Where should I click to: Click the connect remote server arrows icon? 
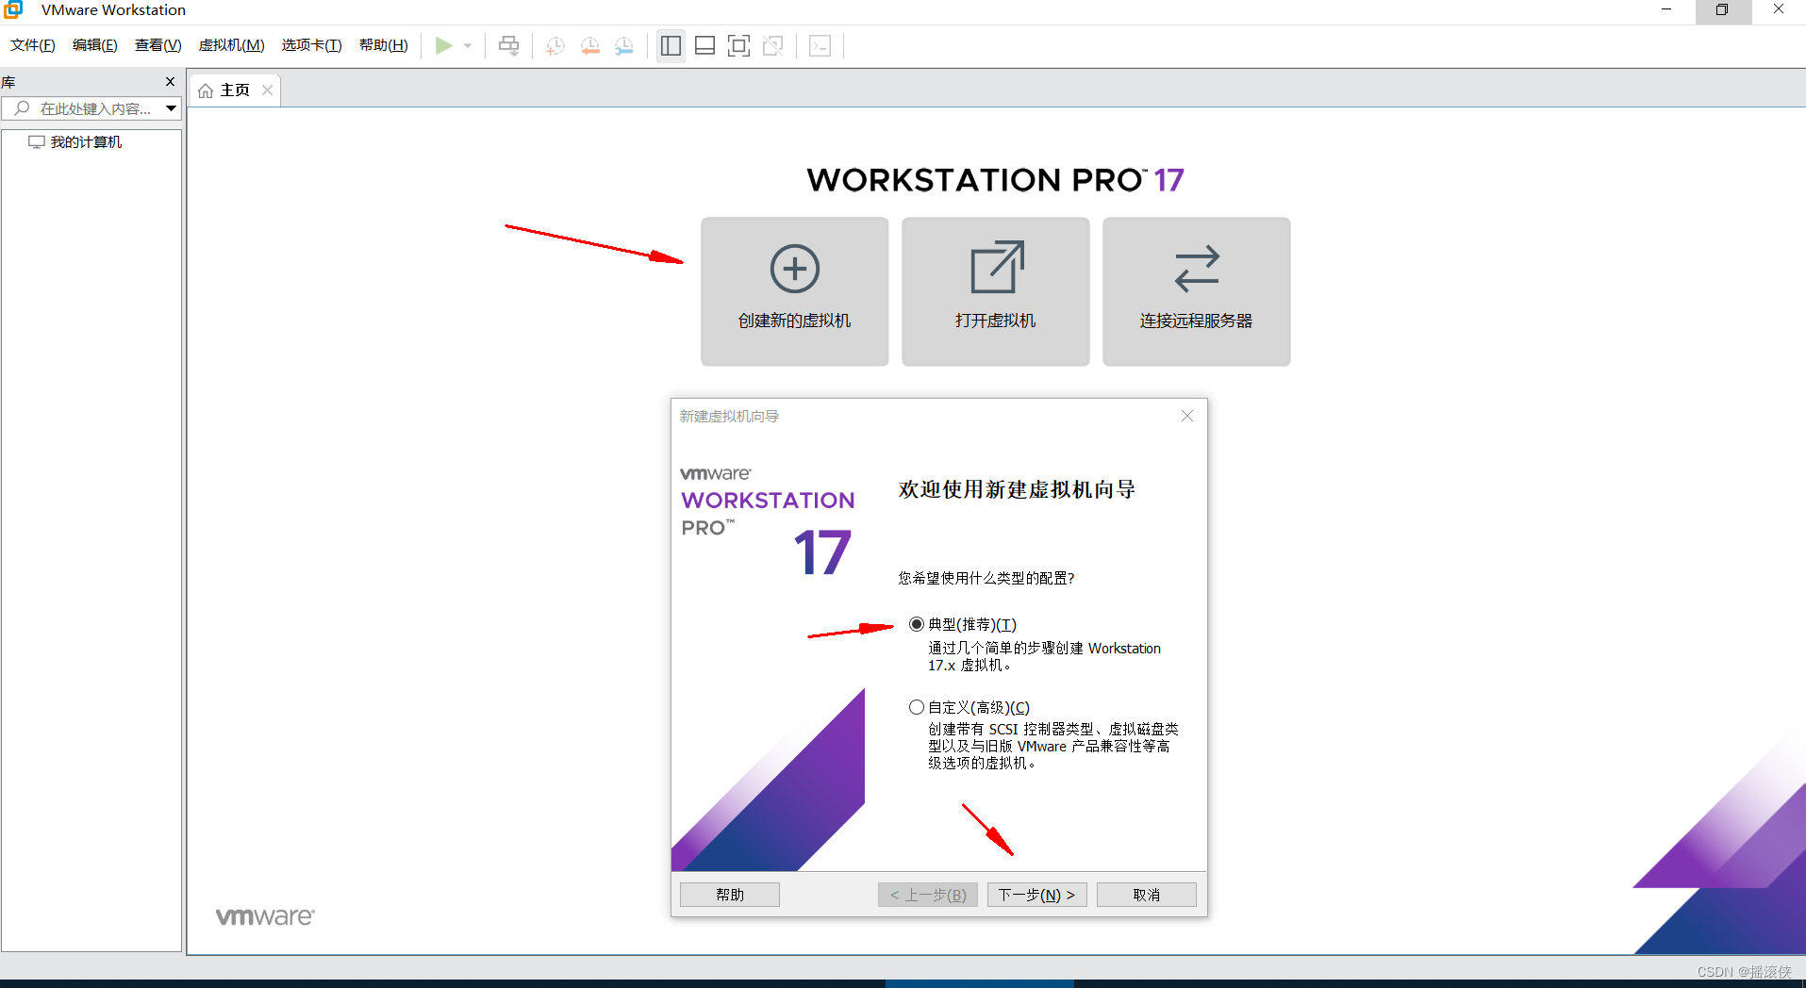coord(1197,269)
